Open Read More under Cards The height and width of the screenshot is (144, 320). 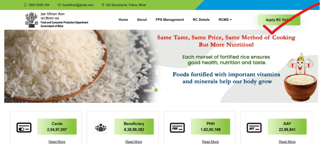click(57, 142)
